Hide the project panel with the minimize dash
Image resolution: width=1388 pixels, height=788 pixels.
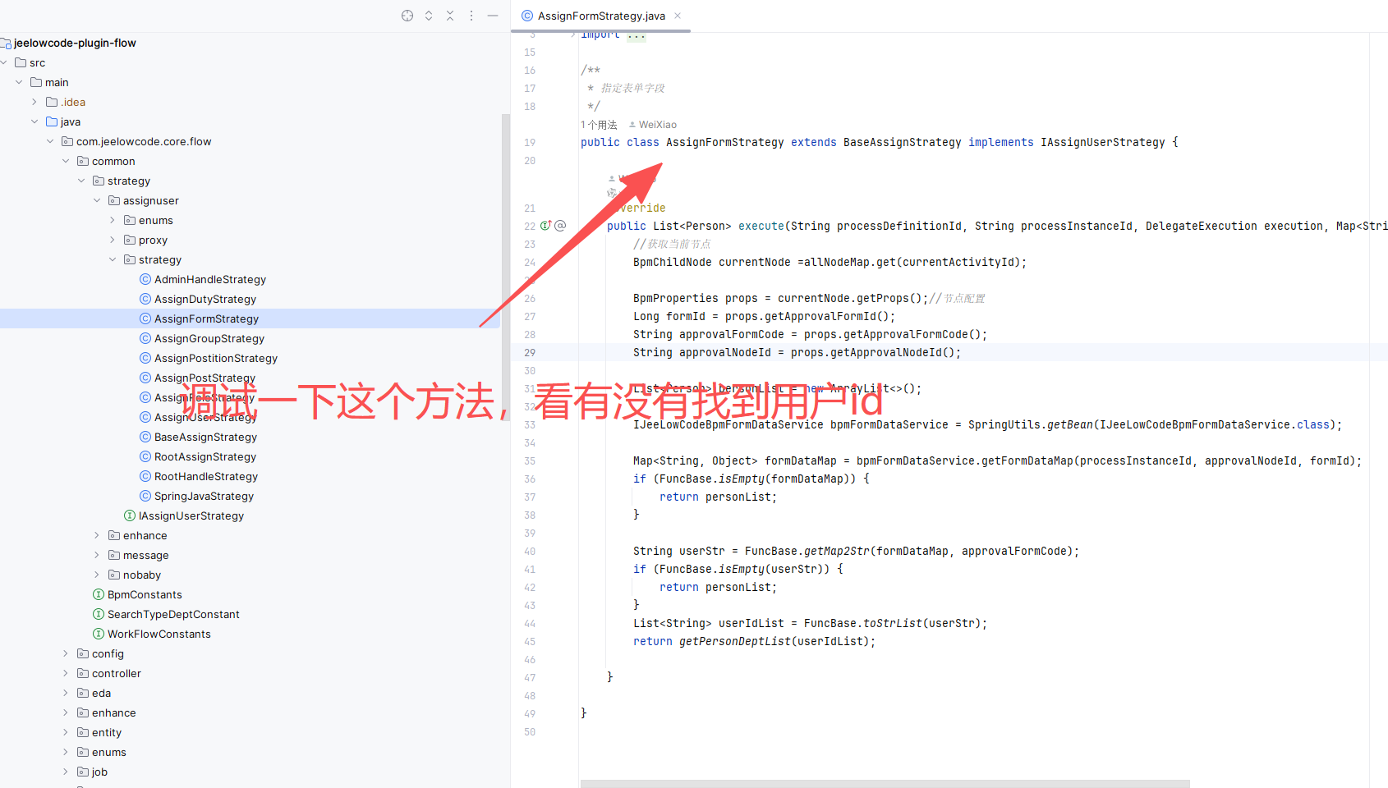(493, 16)
